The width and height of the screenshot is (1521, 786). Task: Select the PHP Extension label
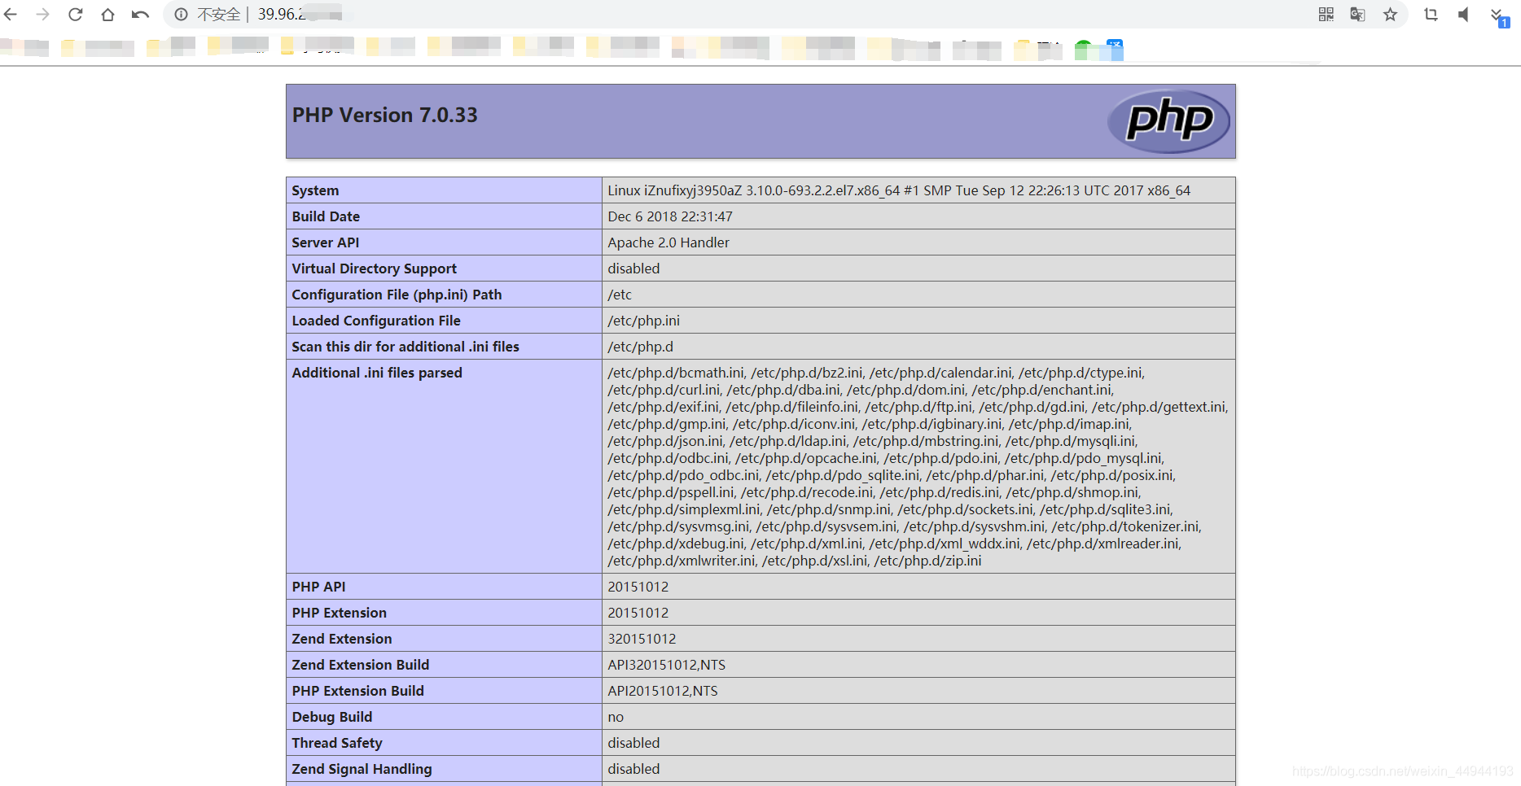click(x=340, y=613)
